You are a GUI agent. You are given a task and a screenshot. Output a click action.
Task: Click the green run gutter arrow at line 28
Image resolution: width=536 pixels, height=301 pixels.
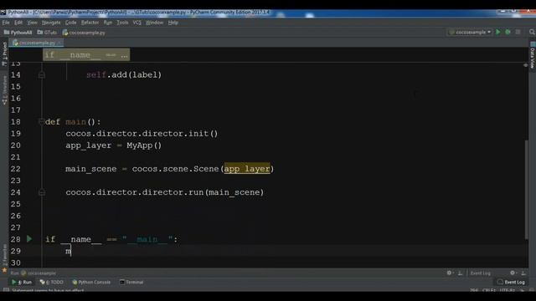(29, 239)
